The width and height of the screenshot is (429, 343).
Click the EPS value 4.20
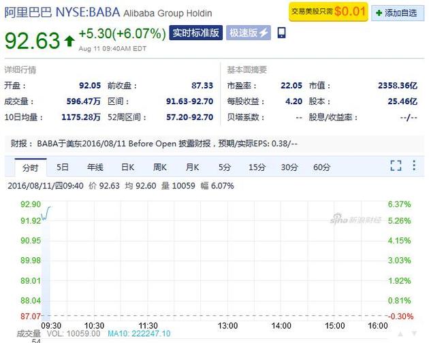294,101
